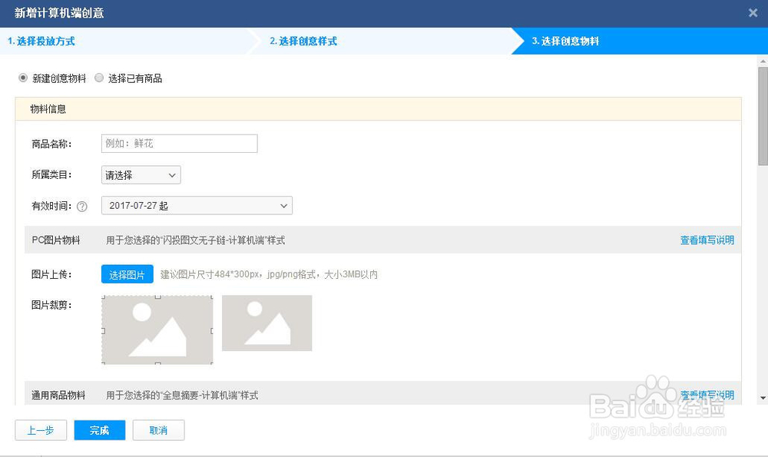Open the 有效时间 date dropdown showing 2017-07-27起

point(196,205)
